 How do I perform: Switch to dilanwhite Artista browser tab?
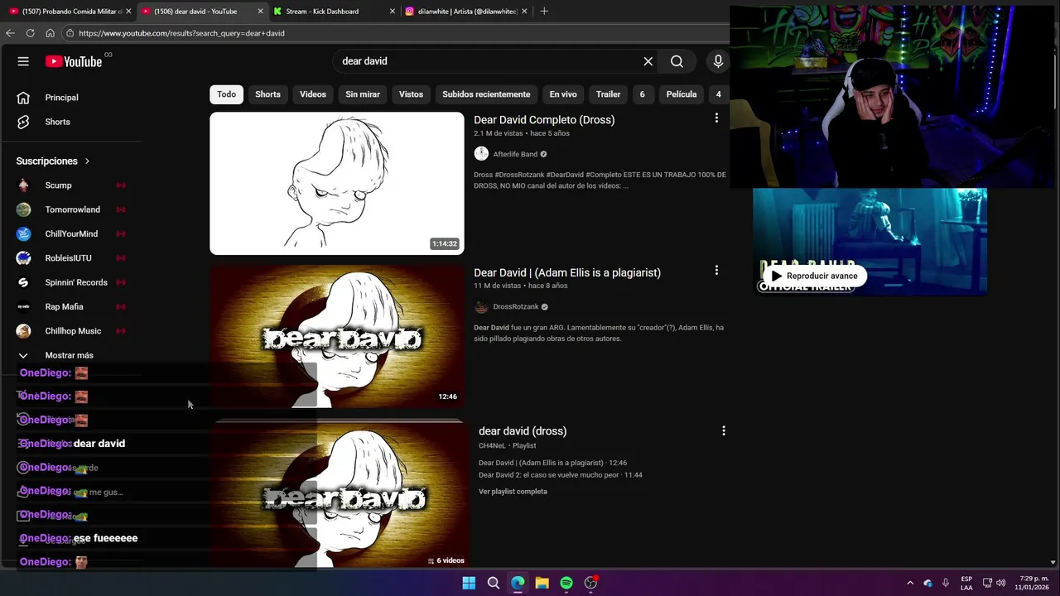pyautogui.click(x=466, y=12)
